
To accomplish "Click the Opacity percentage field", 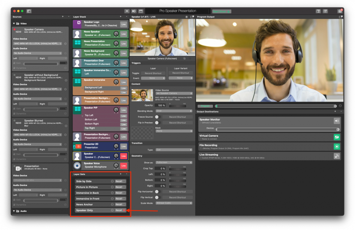I will (160, 105).
